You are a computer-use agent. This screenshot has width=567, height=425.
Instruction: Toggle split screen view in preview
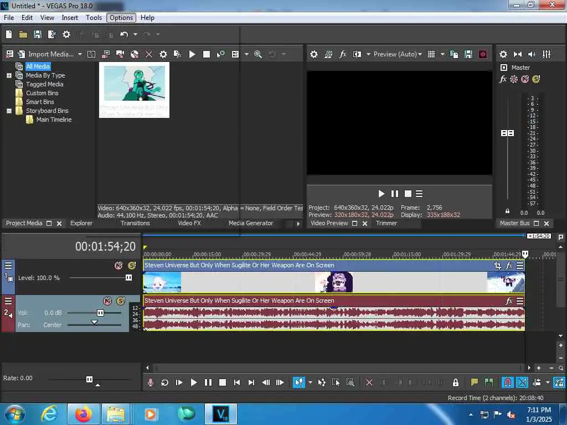pyautogui.click(x=357, y=54)
